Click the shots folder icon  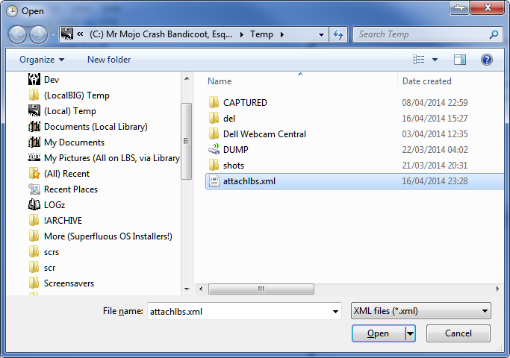click(214, 166)
